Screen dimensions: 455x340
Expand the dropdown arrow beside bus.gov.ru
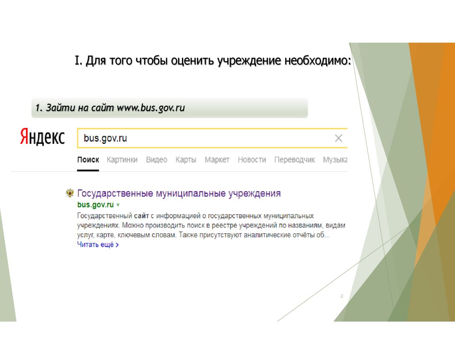point(118,205)
